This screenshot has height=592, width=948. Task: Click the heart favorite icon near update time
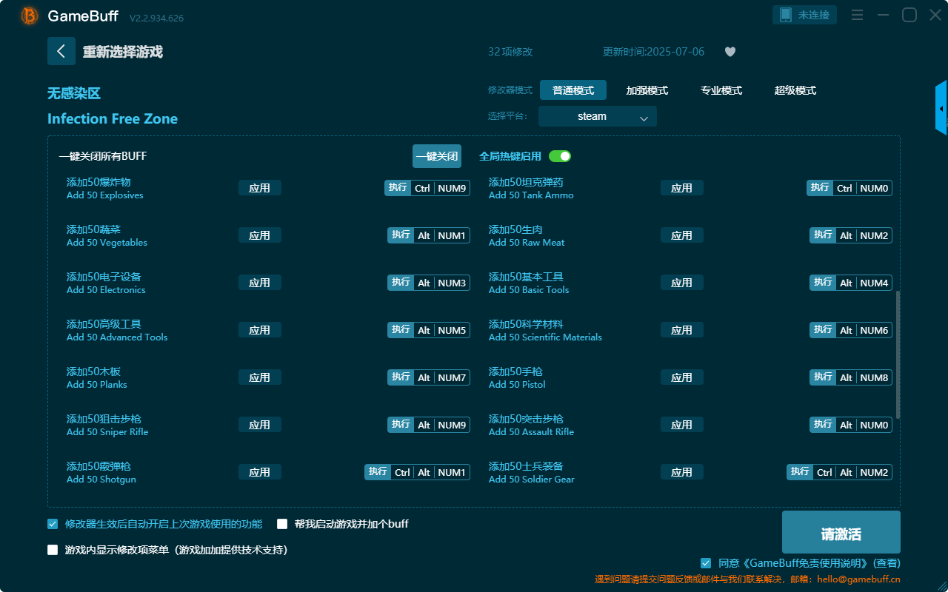(x=730, y=52)
